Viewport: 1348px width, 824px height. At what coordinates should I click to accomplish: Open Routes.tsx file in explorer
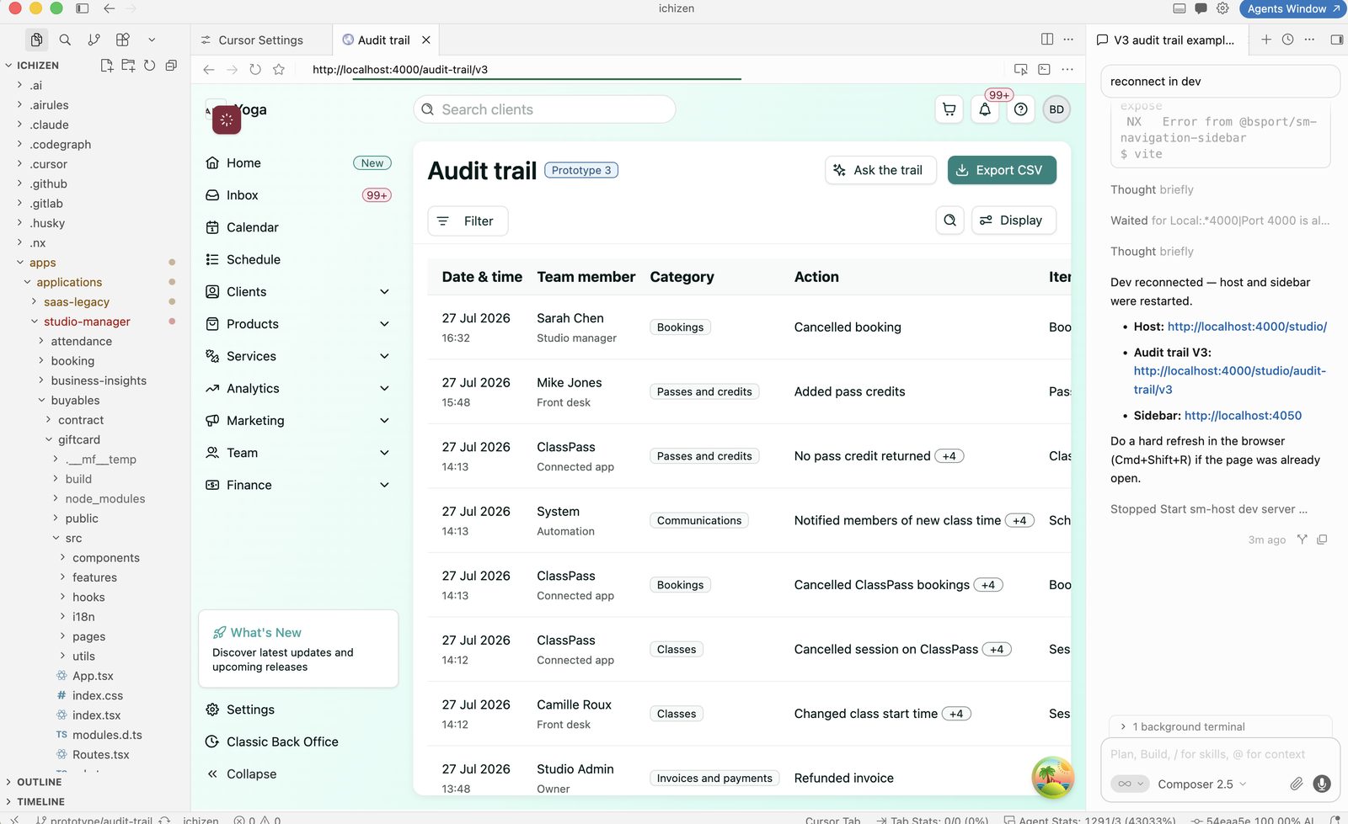click(x=100, y=755)
